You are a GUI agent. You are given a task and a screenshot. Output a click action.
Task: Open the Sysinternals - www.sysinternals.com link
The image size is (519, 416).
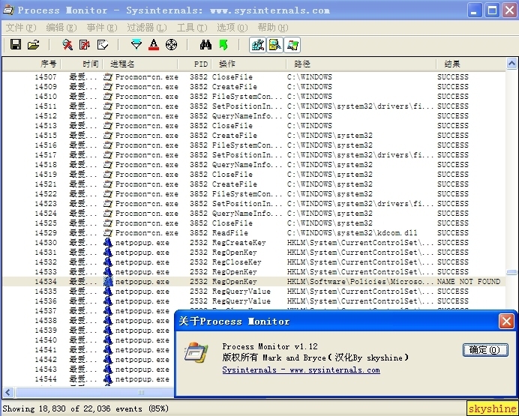click(301, 370)
